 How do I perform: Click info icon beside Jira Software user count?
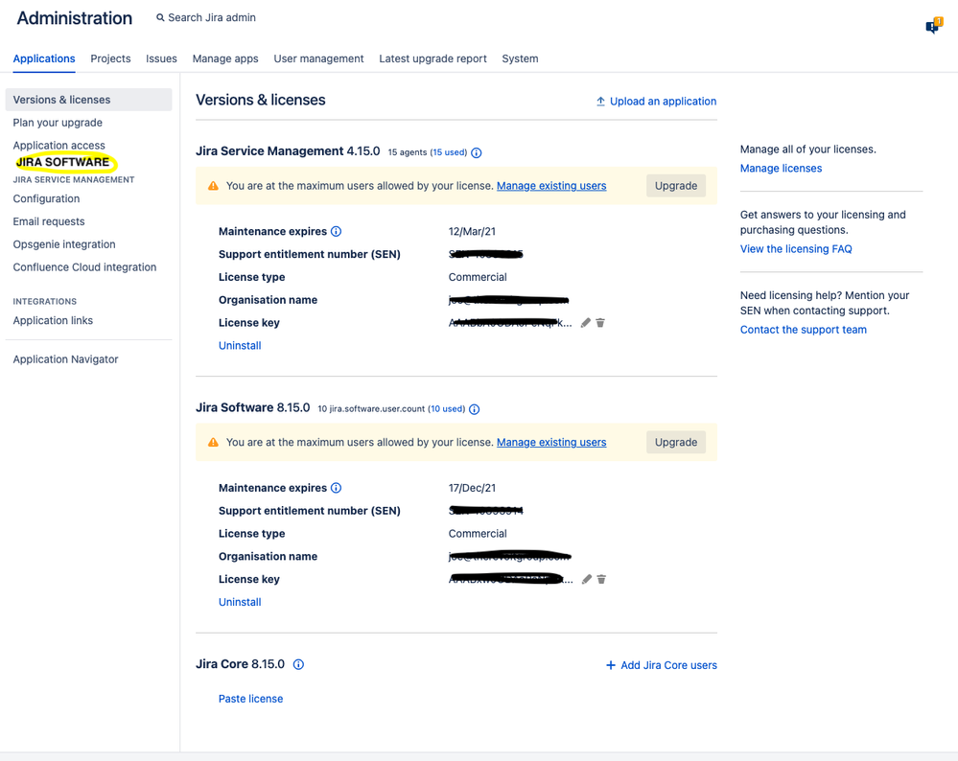coord(474,409)
